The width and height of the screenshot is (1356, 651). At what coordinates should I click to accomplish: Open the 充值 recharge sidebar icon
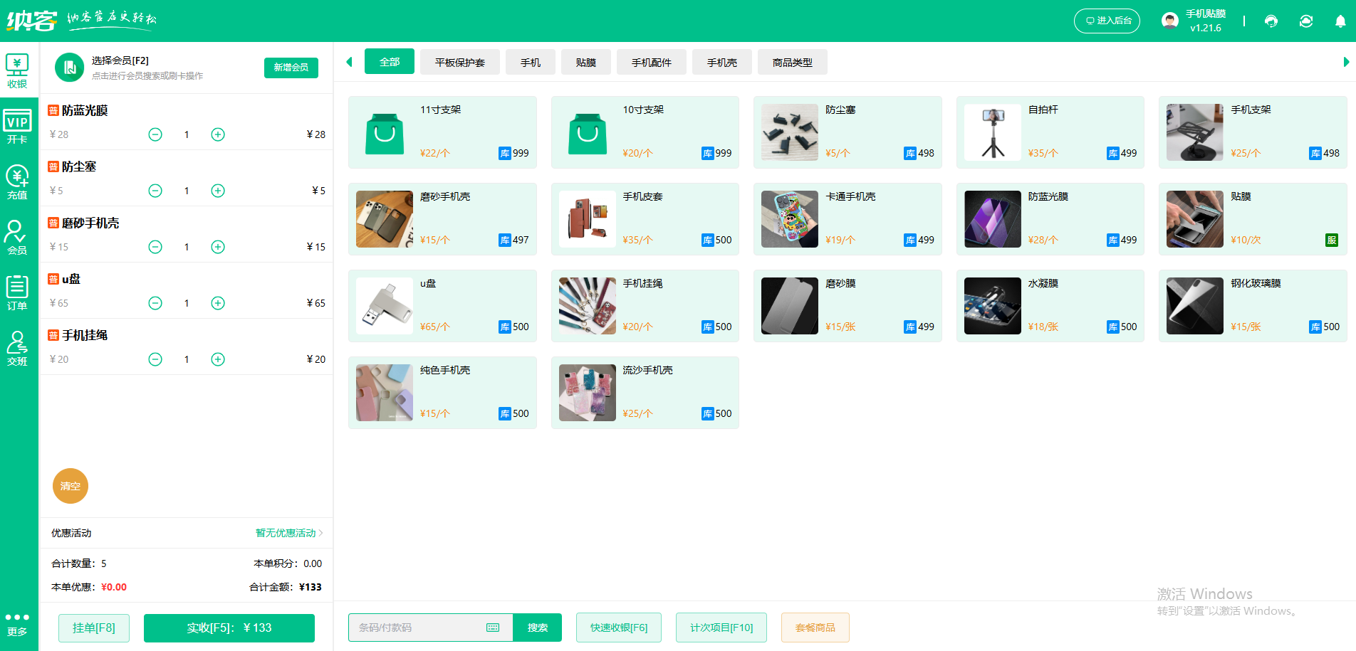[17, 180]
